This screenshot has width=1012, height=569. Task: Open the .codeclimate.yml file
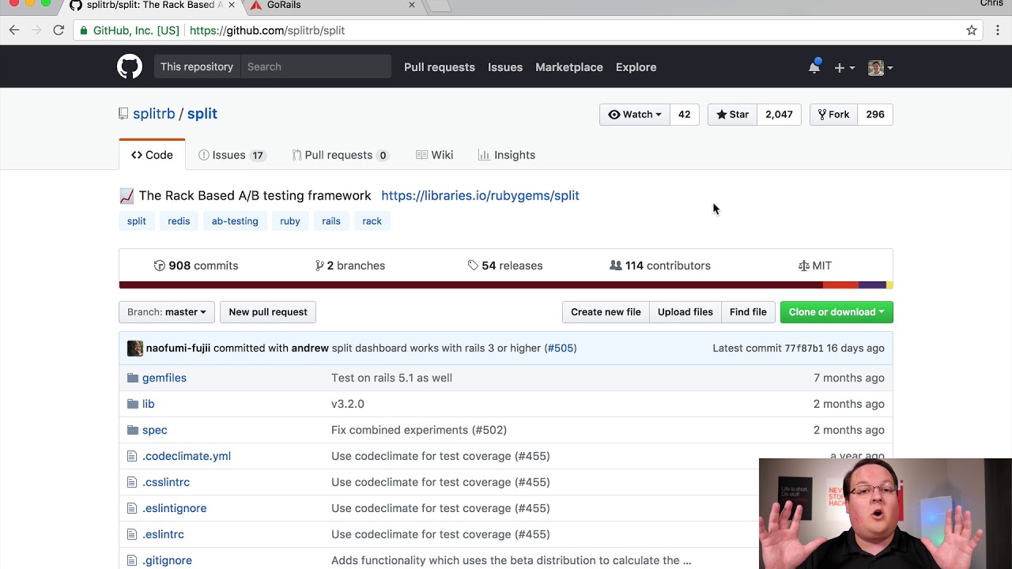tap(187, 456)
